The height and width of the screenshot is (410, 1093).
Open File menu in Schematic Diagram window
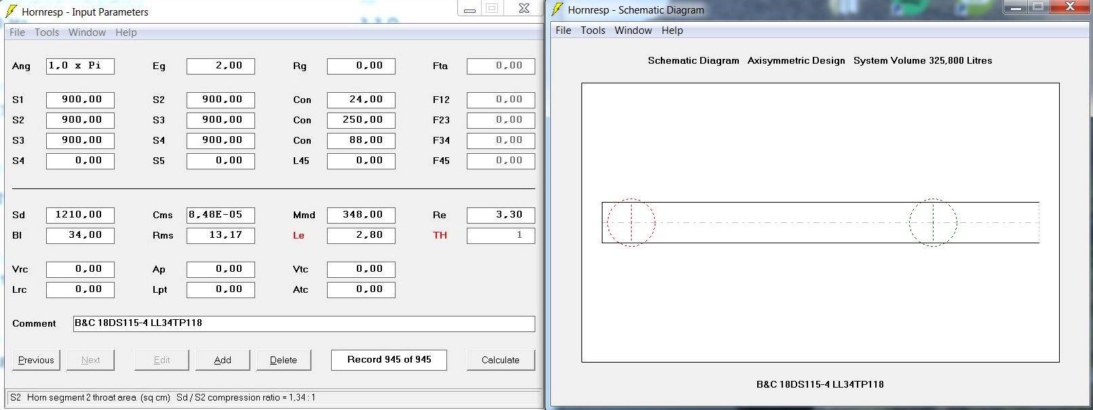(x=563, y=30)
